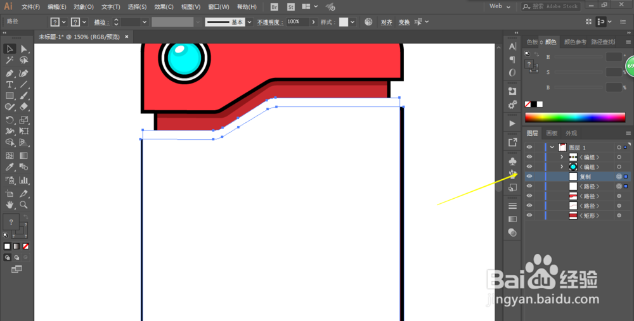Open the stroke weight dropdown

[x=145, y=22]
